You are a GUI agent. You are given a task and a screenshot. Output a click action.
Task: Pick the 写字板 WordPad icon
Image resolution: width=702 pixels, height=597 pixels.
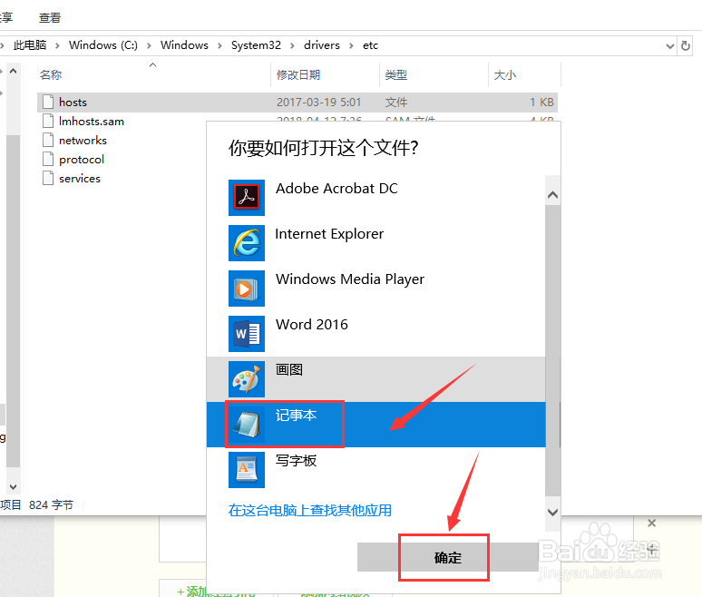246,469
